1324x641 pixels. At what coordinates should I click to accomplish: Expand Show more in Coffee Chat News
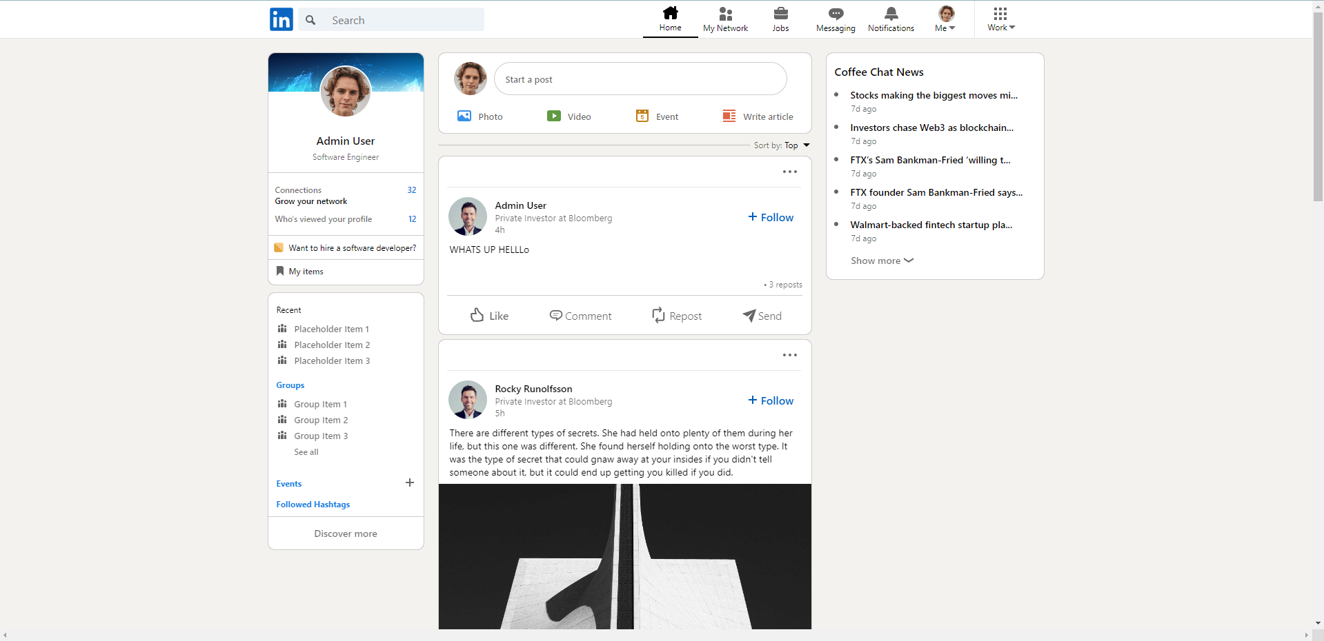[x=881, y=261]
